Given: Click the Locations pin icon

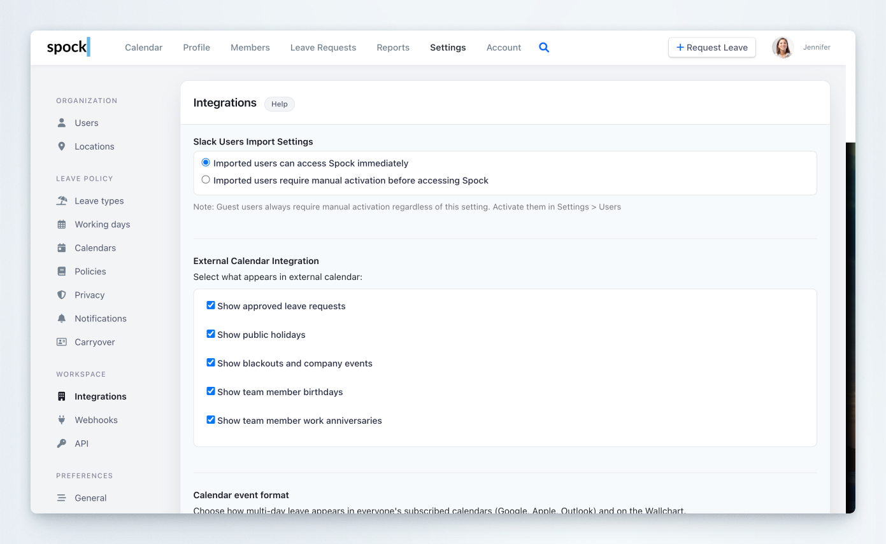Looking at the screenshot, I should [x=62, y=146].
